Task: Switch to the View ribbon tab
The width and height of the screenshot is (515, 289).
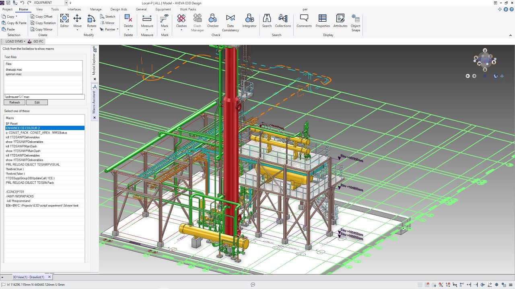Action: 39,9
